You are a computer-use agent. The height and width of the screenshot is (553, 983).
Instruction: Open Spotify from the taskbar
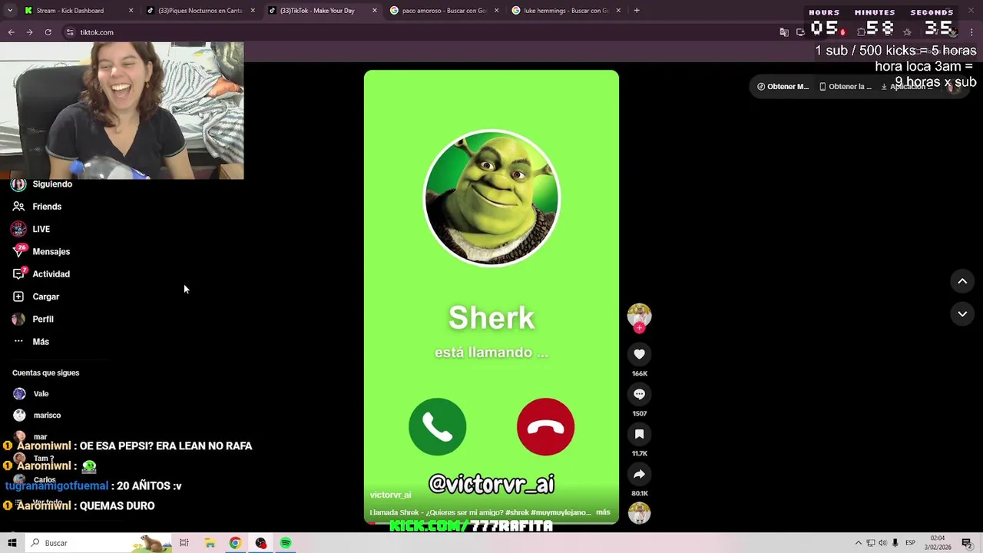click(x=286, y=543)
